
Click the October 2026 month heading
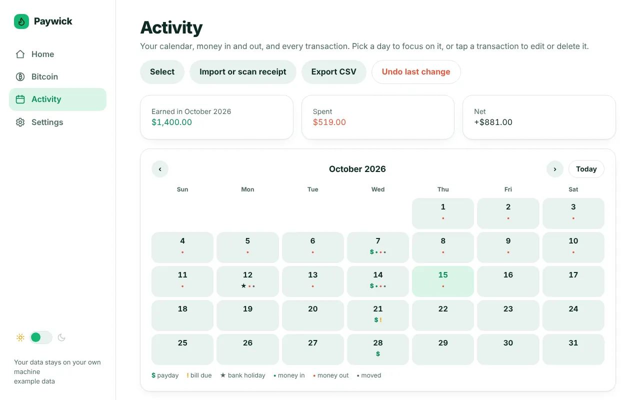[357, 169]
